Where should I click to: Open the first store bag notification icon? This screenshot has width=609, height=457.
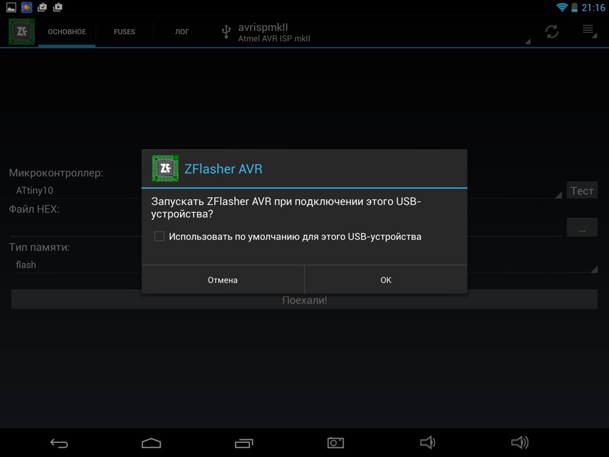click(42, 7)
